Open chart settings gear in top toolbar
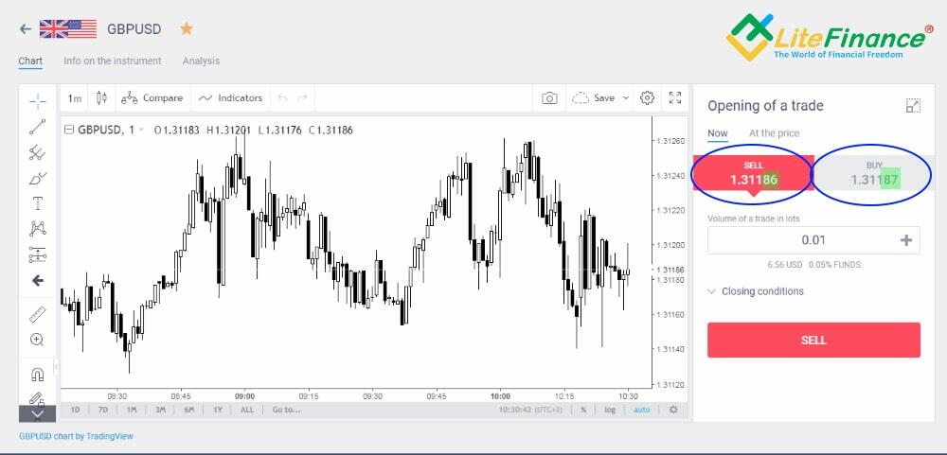This screenshot has width=947, height=455. [x=648, y=97]
